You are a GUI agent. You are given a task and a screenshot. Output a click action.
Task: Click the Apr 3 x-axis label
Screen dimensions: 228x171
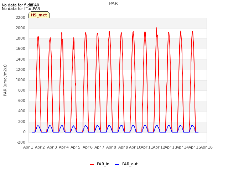pyautogui.click(x=52, y=147)
